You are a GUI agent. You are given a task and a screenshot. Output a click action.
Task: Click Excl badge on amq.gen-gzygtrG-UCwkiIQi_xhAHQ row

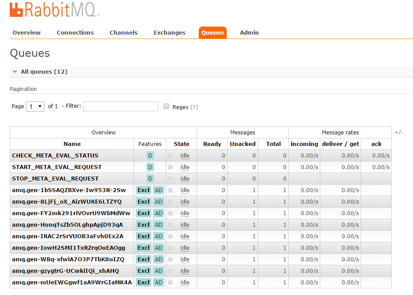click(x=144, y=271)
